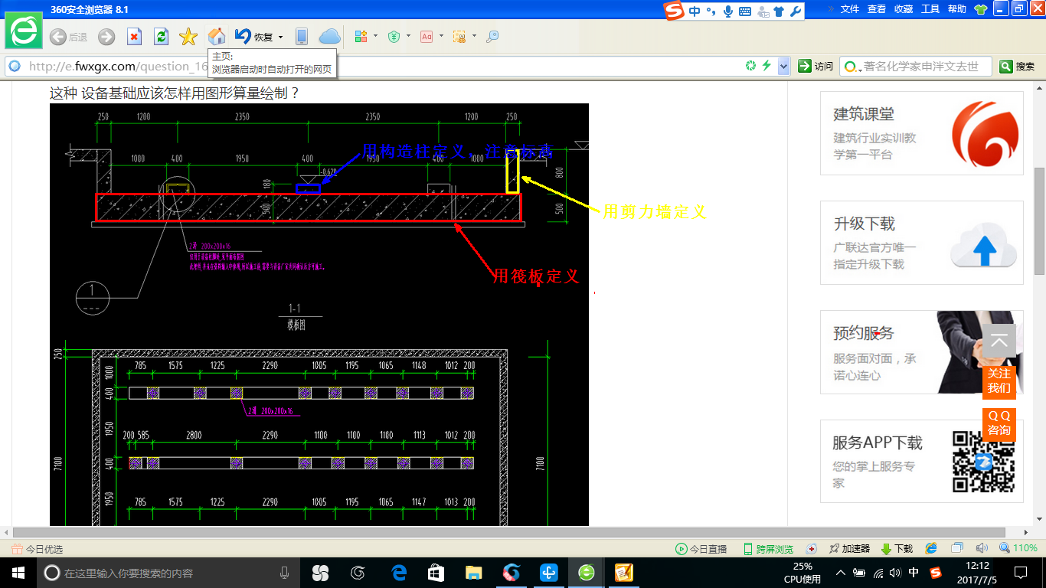Toggle the IE kernel mode icon in status bar

point(931,548)
